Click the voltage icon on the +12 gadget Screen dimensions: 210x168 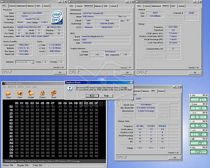[190, 130]
